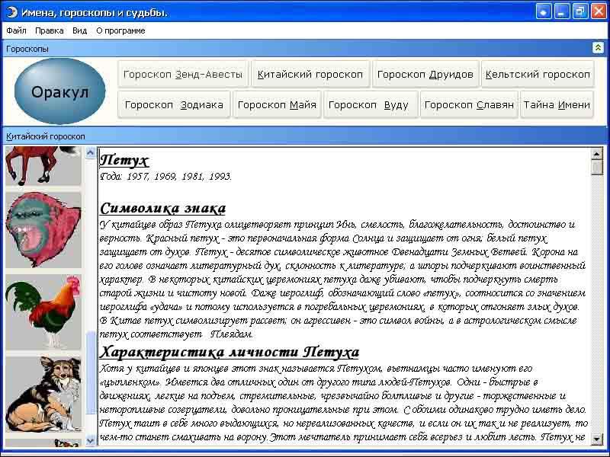Open the Правка menu
This screenshot has width=610, height=457.
click(49, 30)
